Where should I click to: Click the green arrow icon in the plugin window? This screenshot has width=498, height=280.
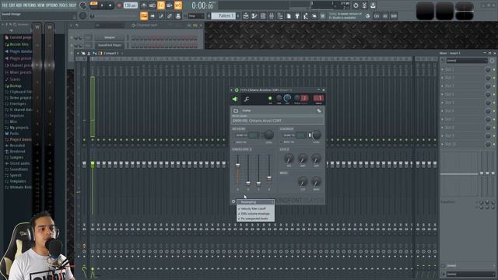[x=235, y=100]
